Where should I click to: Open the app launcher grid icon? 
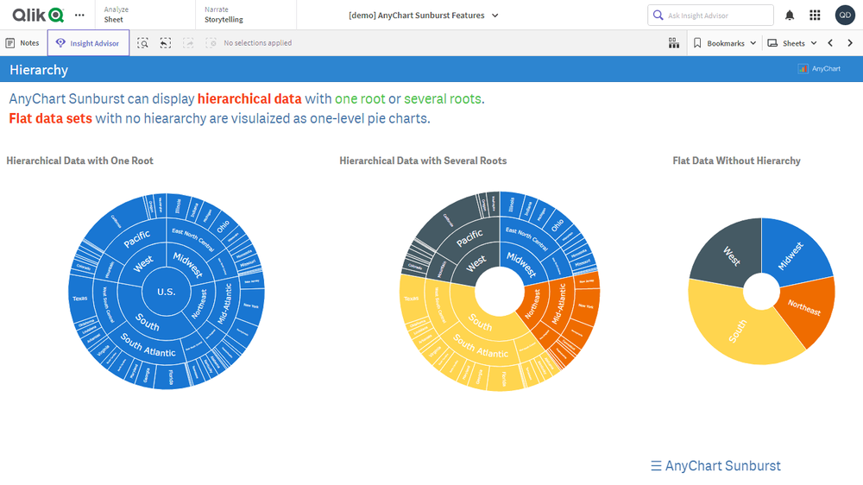point(815,16)
